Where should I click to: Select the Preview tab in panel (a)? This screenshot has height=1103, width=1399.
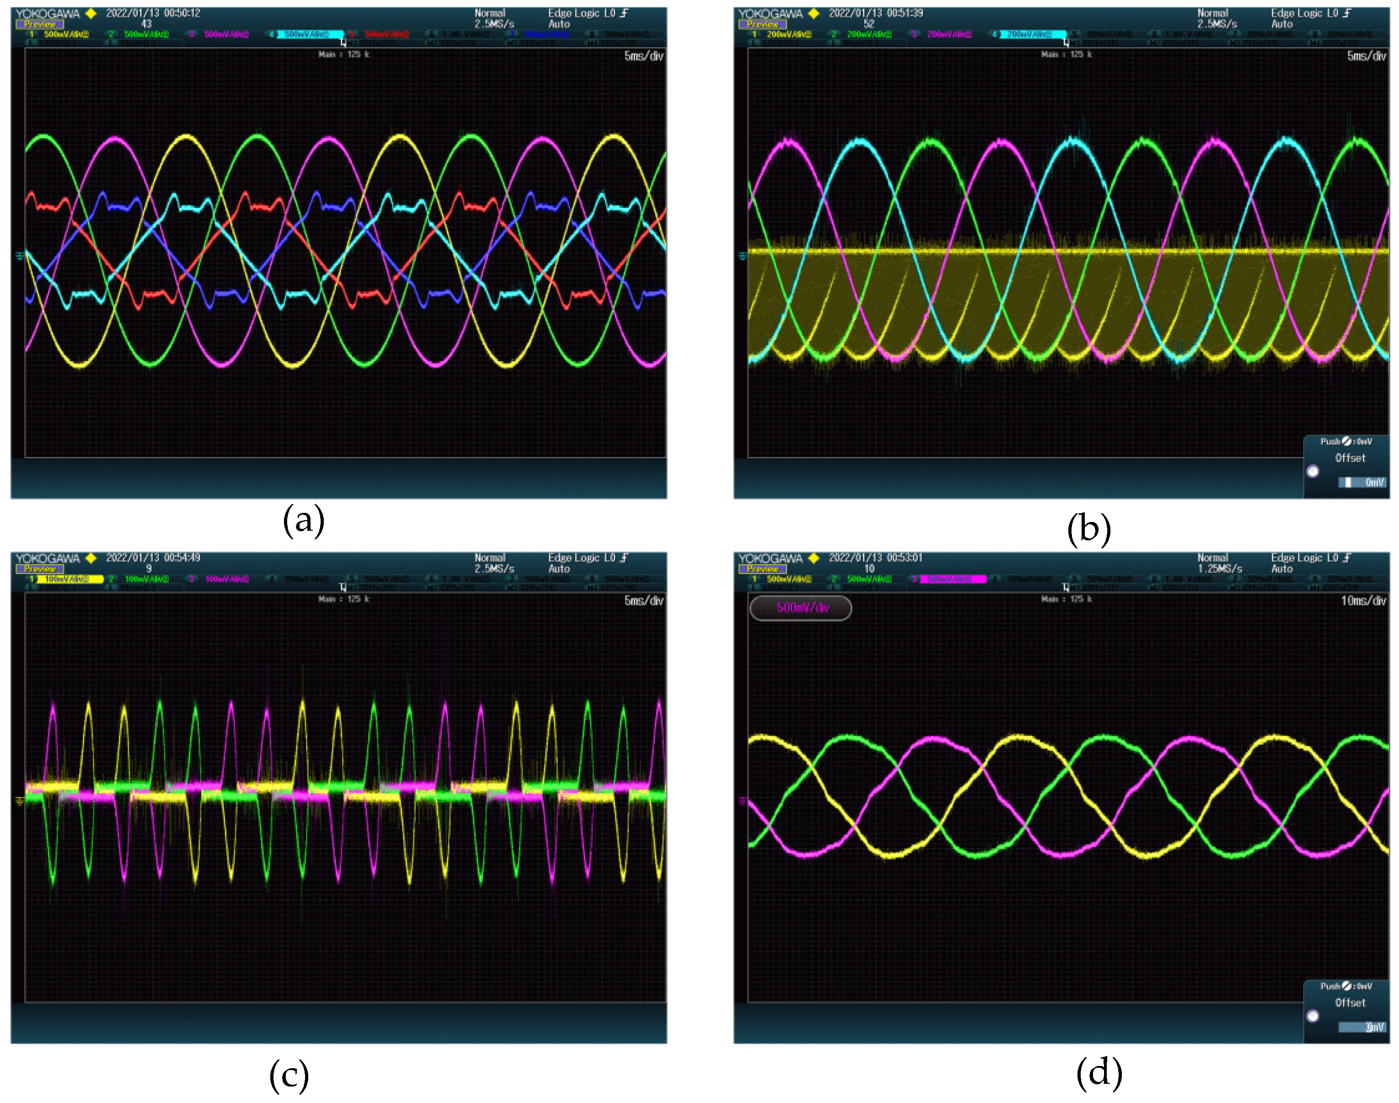40,25
